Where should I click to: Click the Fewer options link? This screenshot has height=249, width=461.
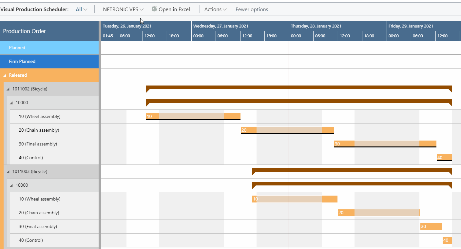(252, 9)
